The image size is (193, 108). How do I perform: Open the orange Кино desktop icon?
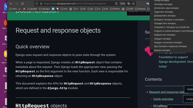click(5, 23)
